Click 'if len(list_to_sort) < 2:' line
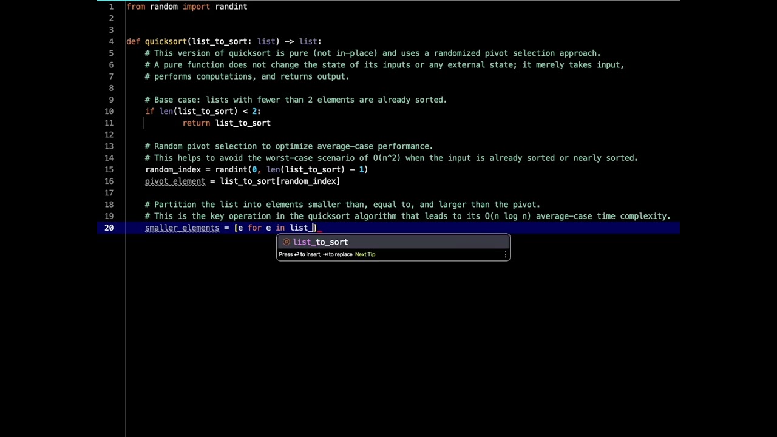This screenshot has height=437, width=777. pyautogui.click(x=203, y=112)
